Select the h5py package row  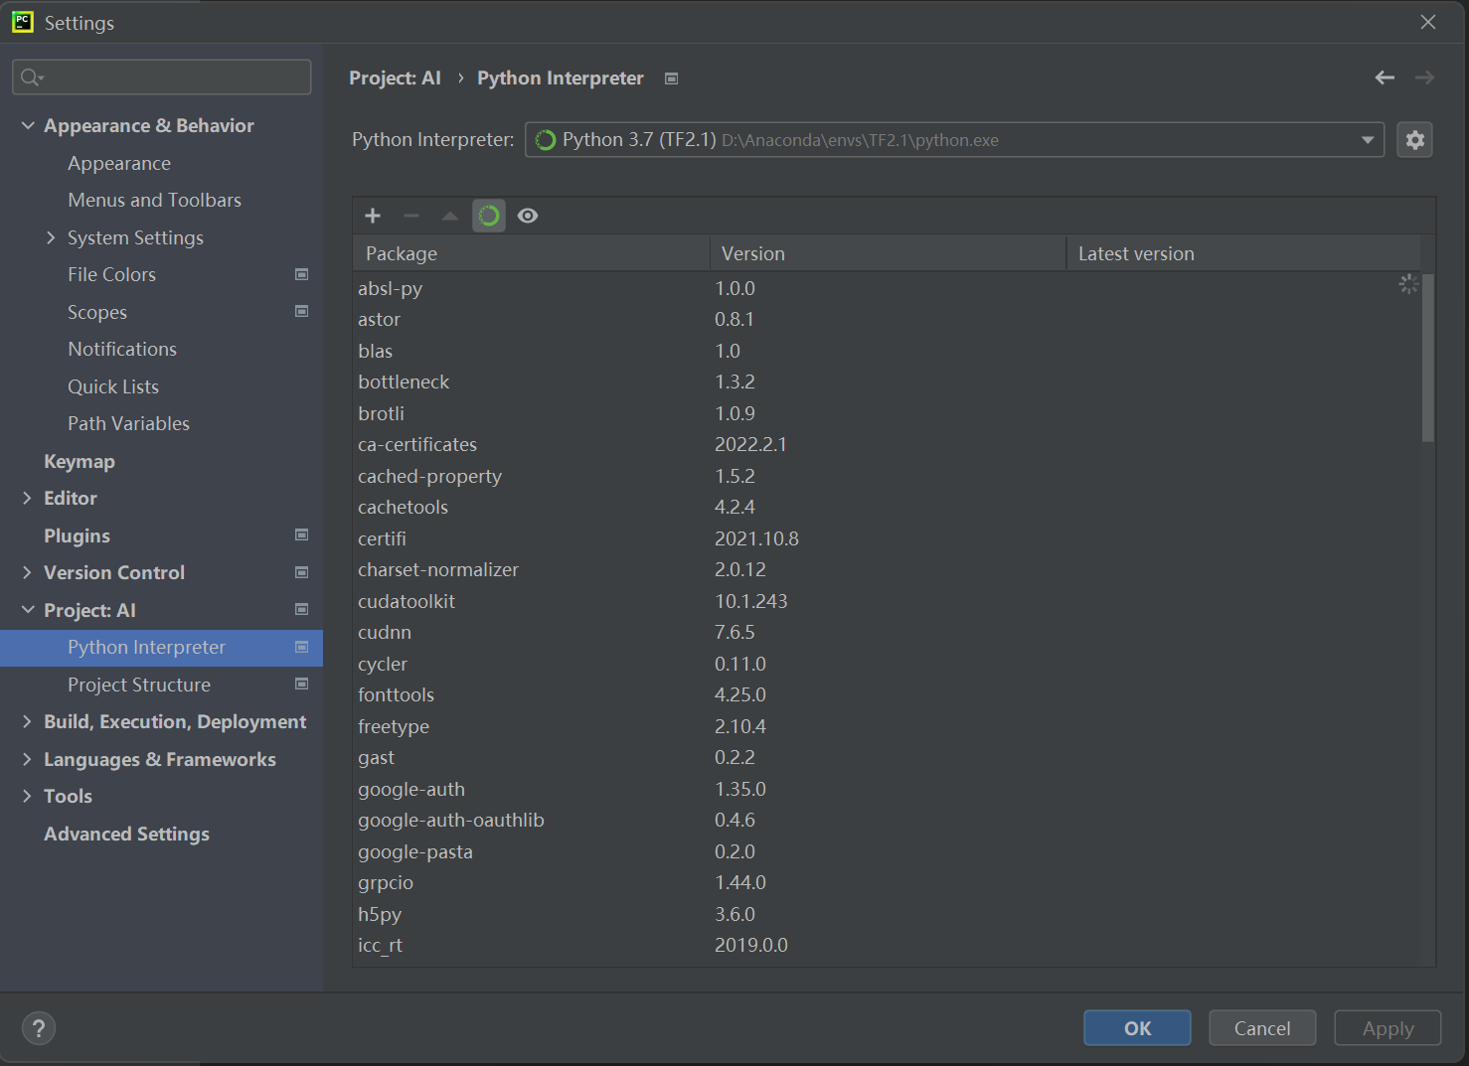tap(887, 914)
